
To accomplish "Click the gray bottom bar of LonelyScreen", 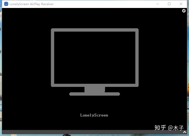I will coord(94,132).
